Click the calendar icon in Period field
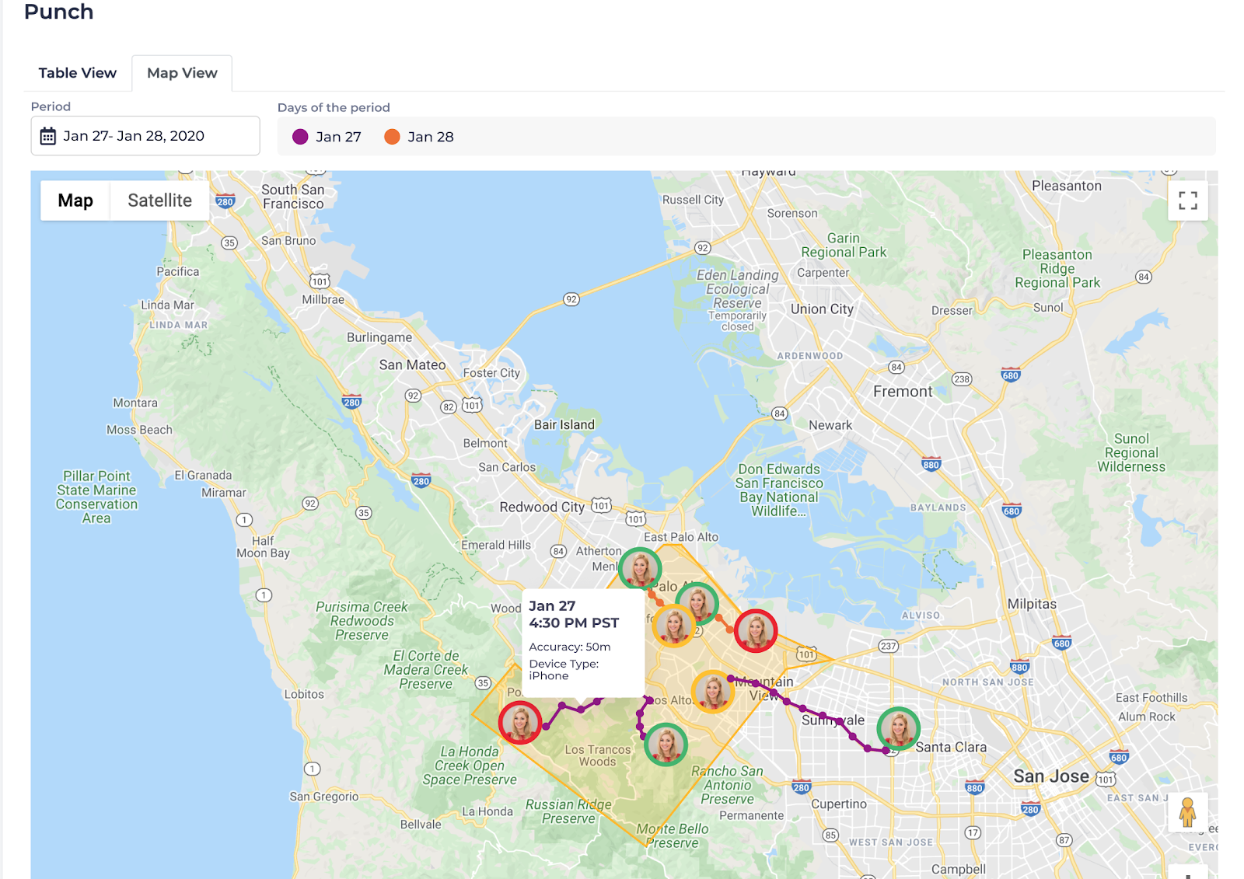Image resolution: width=1244 pixels, height=879 pixels. click(48, 136)
